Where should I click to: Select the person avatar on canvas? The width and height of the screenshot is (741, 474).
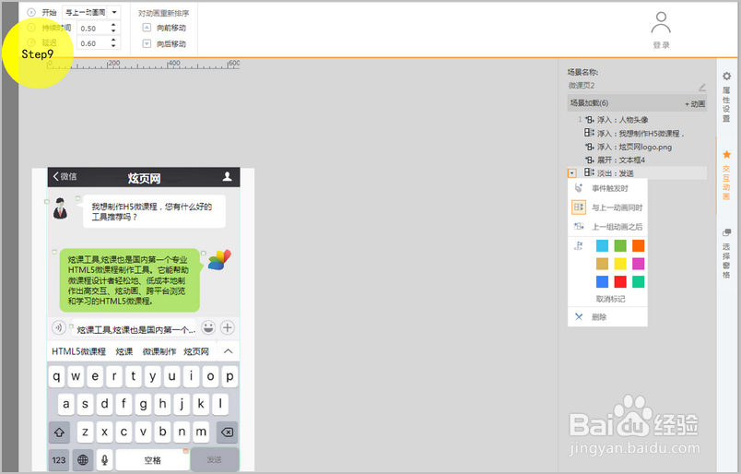coord(60,208)
